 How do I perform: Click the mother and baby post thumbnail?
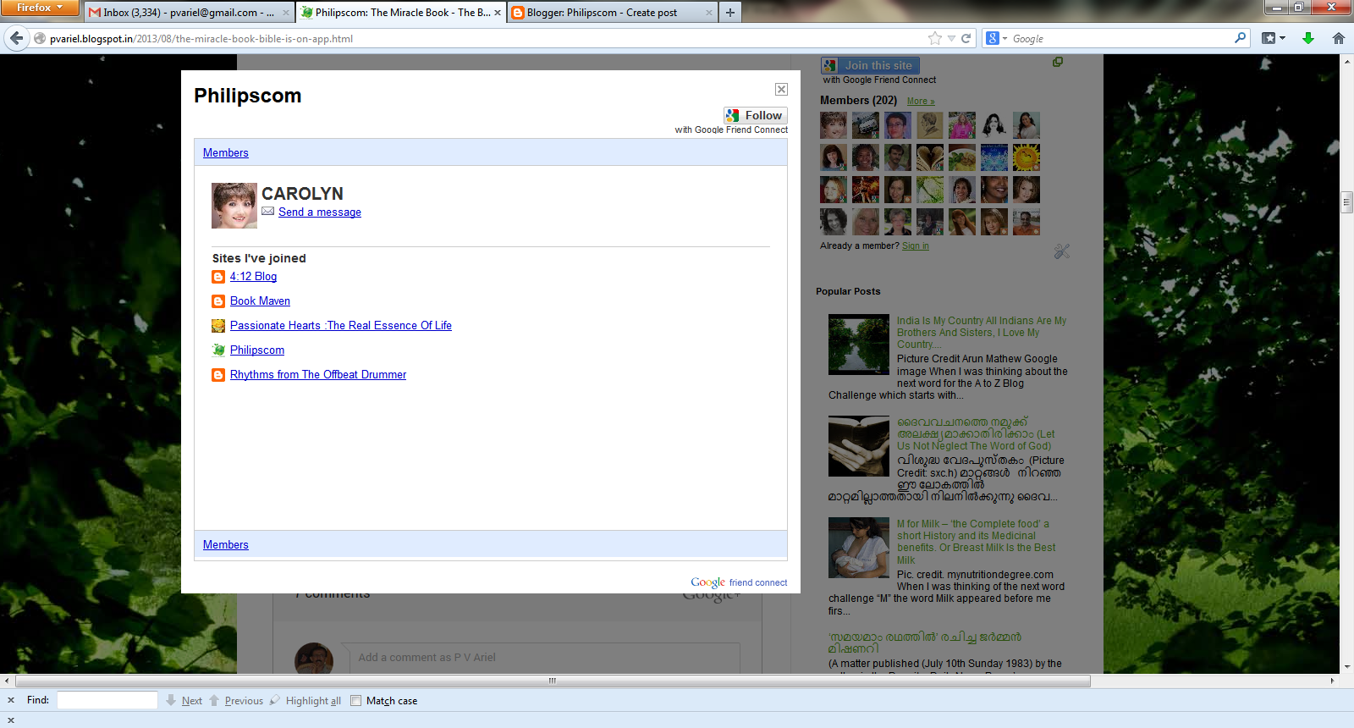(859, 548)
